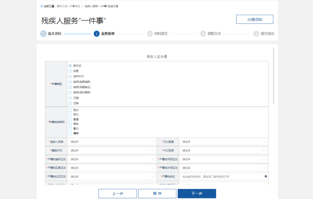The image size is (313, 199).
Task: Click step 3 circle icon 材料提交
Action: coord(150,34)
